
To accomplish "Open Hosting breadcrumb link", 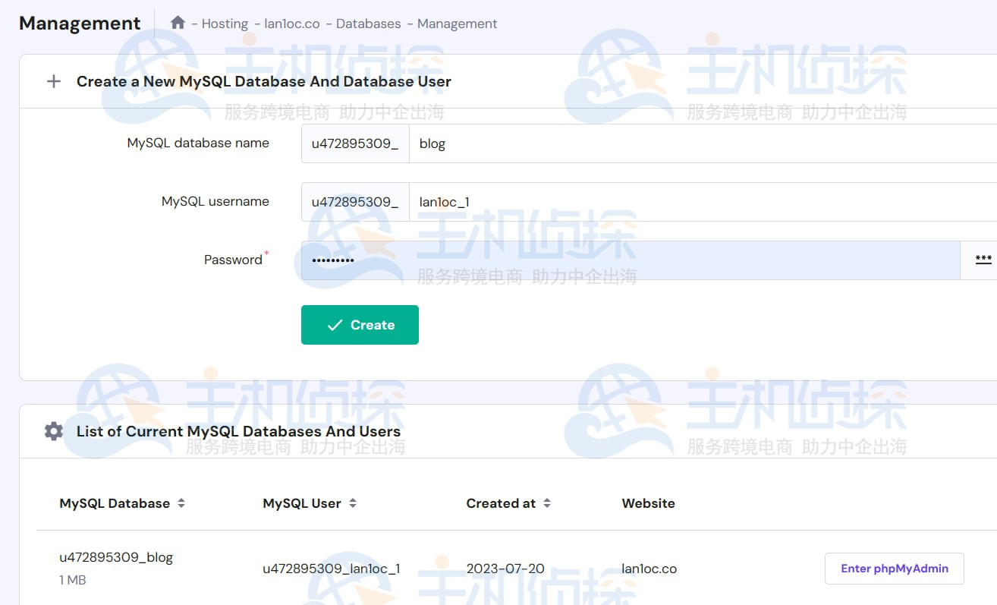I will (x=225, y=24).
